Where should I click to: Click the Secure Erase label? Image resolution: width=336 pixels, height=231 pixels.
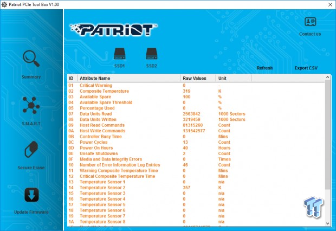click(x=31, y=168)
